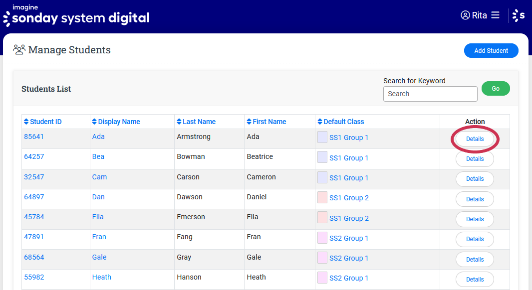
Task: Open student ID 64257 link
Action: click(x=34, y=156)
